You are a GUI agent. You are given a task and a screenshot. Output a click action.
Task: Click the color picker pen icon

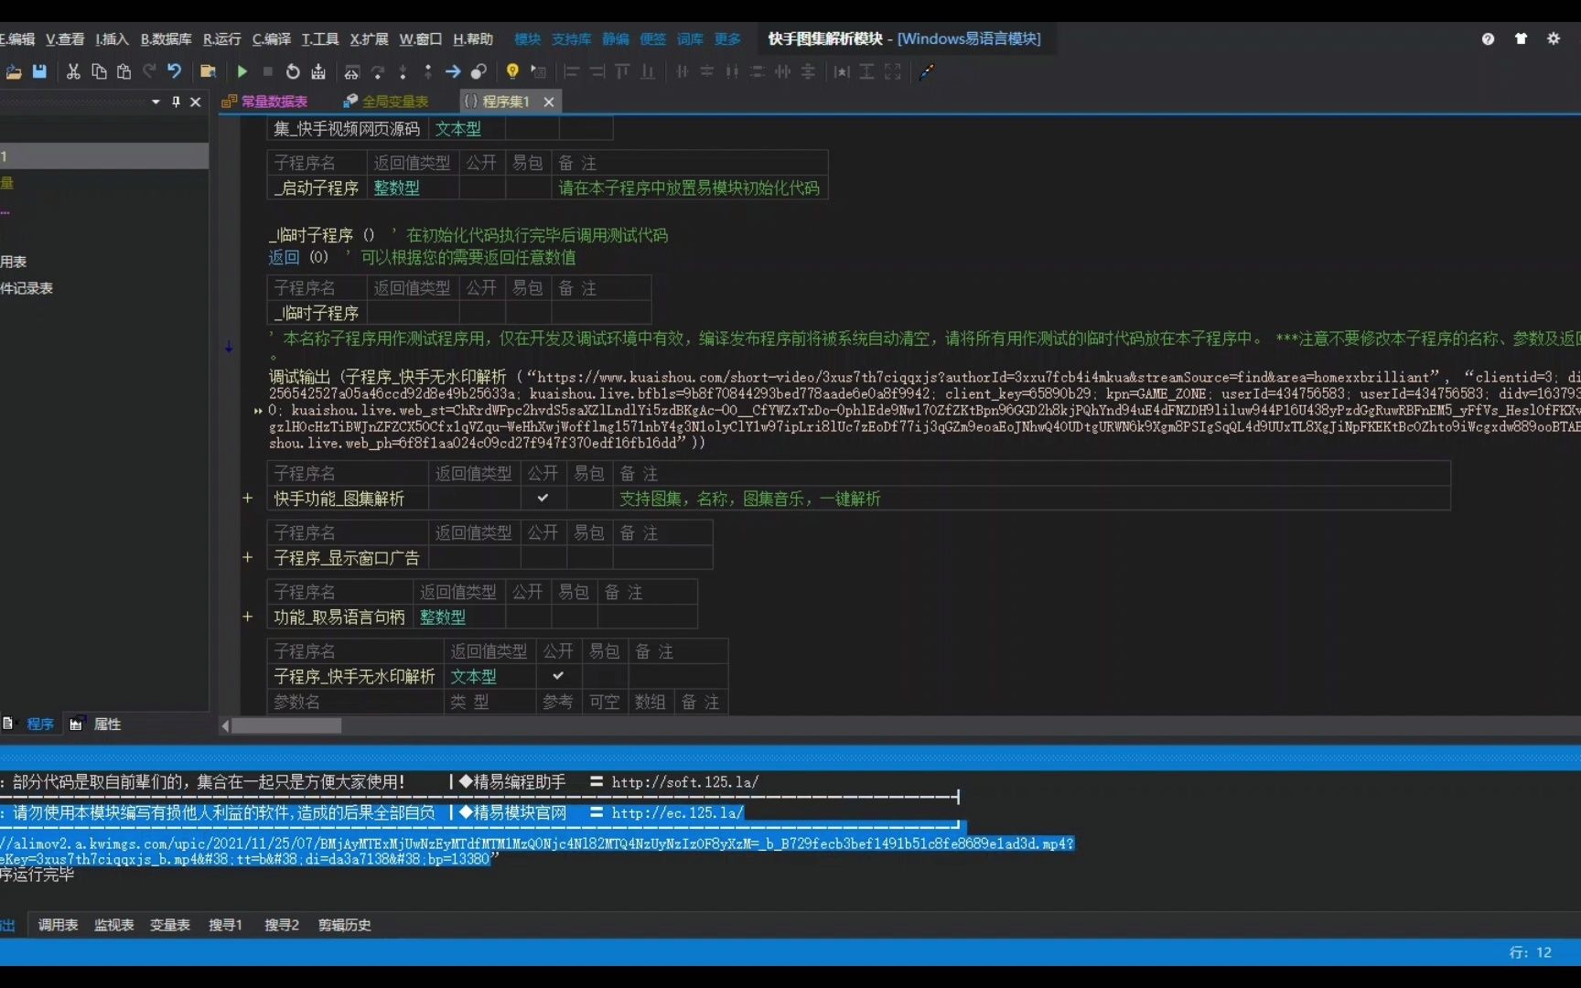tap(926, 71)
